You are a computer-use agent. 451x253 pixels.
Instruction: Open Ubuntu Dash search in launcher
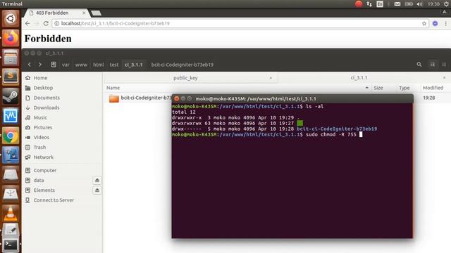pyautogui.click(x=11, y=19)
